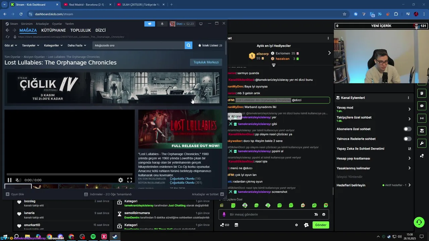This screenshot has width=429, height=241.
Task: Open Steam Big Picture display icon
Action: (201, 24)
